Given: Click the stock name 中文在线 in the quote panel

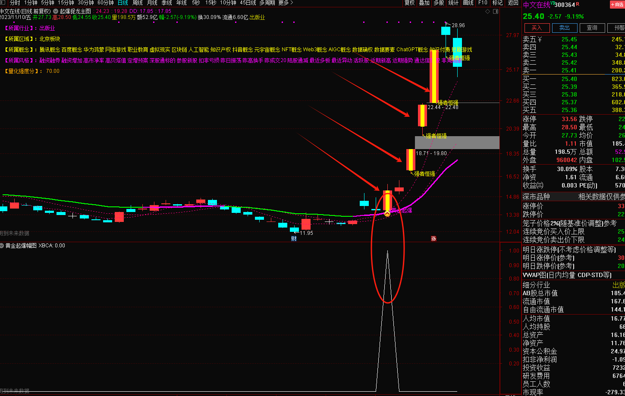Looking at the screenshot, I should 537,5.
